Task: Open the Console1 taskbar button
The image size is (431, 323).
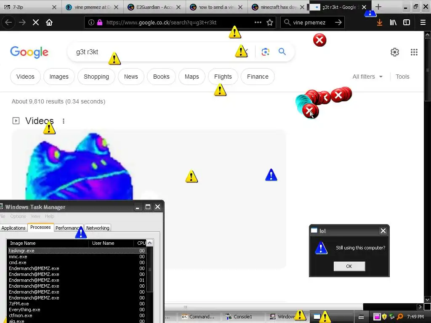Action: coord(242,317)
